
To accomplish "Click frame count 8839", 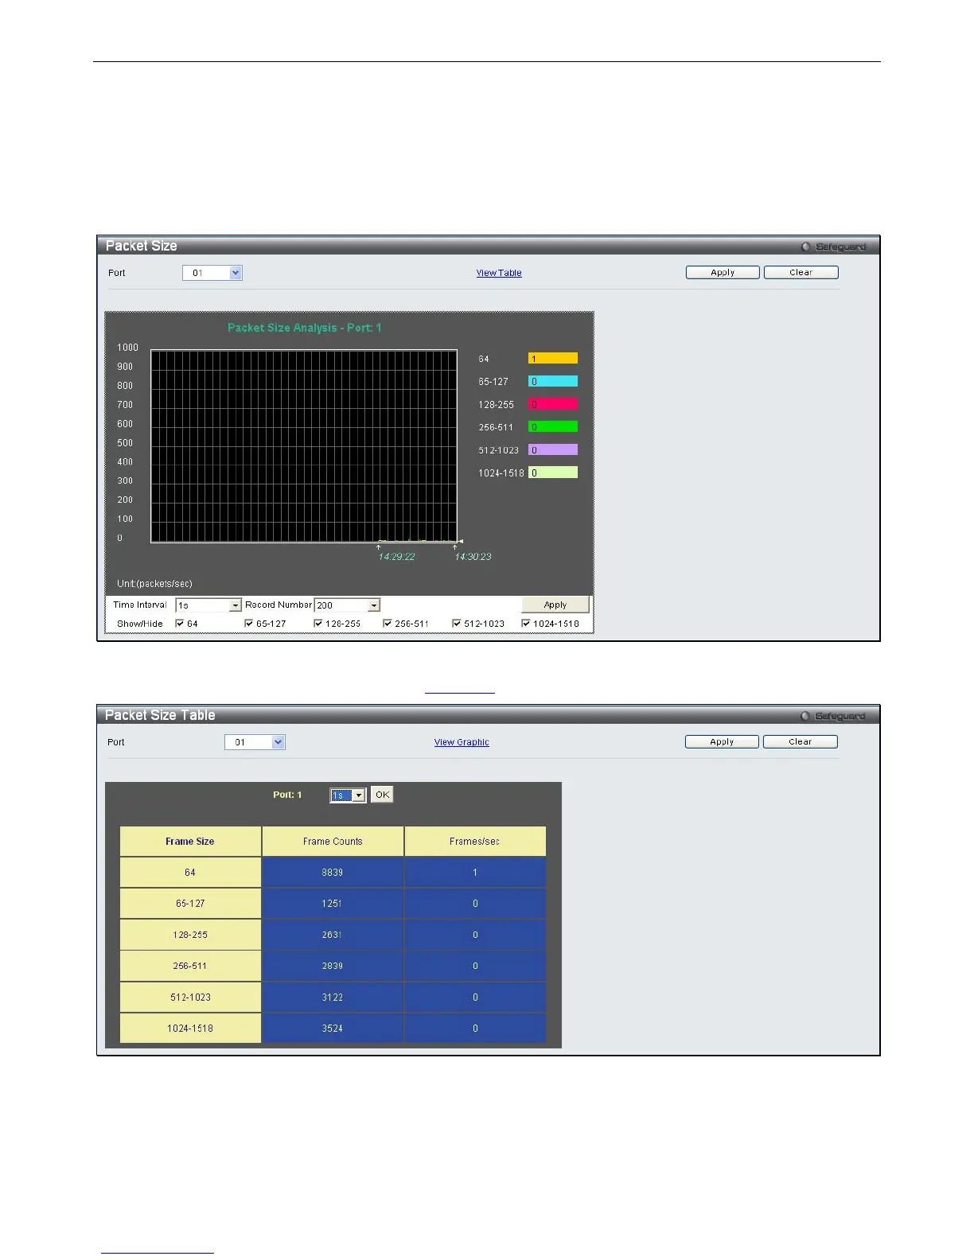I will pyautogui.click(x=333, y=873).
